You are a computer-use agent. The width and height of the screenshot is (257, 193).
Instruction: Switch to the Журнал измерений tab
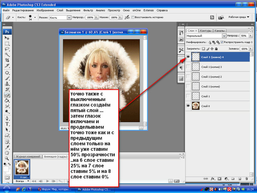pos(28,157)
